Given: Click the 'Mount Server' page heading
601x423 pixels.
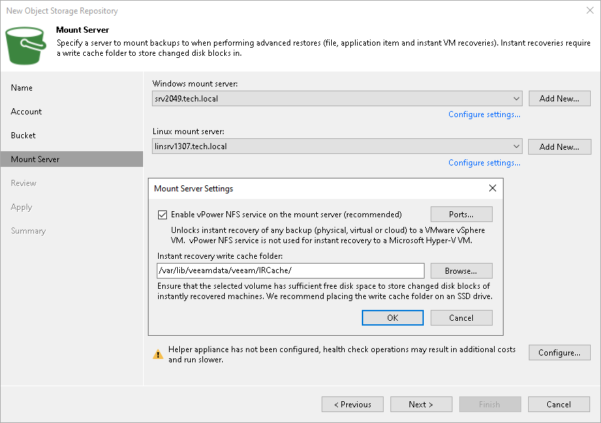Looking at the screenshot, I should click(x=82, y=30).
